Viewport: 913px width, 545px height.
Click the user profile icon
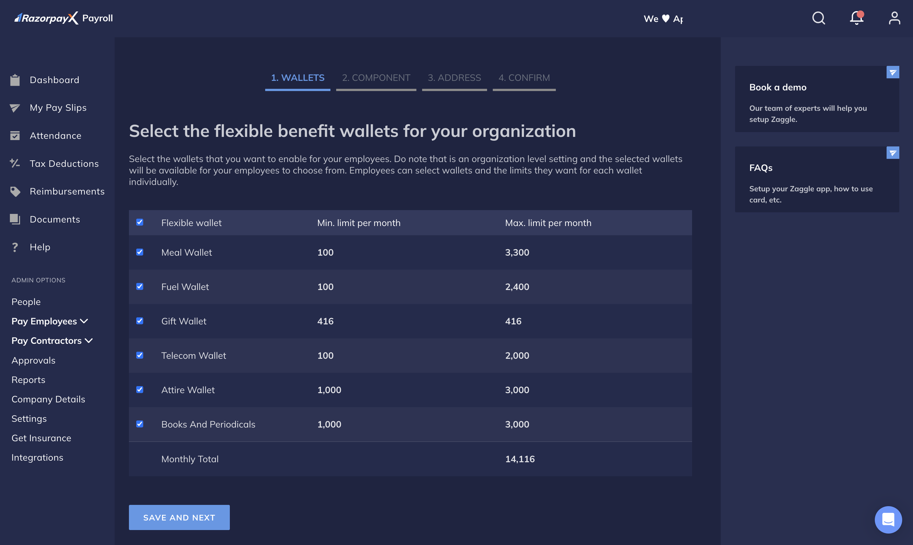click(894, 18)
